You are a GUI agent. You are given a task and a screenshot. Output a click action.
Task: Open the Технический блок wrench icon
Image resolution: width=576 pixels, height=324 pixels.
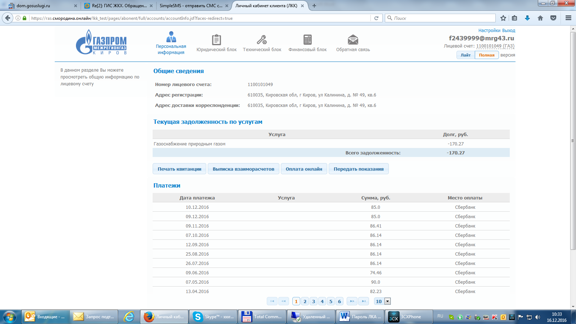[x=262, y=40]
